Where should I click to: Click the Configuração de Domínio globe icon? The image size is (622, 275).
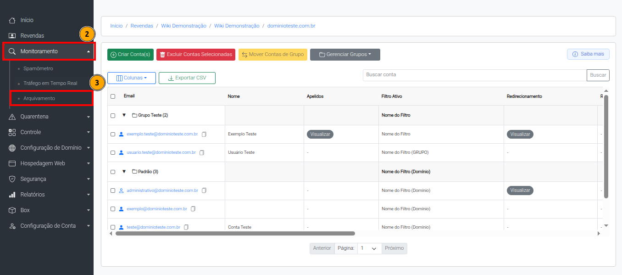(12, 148)
